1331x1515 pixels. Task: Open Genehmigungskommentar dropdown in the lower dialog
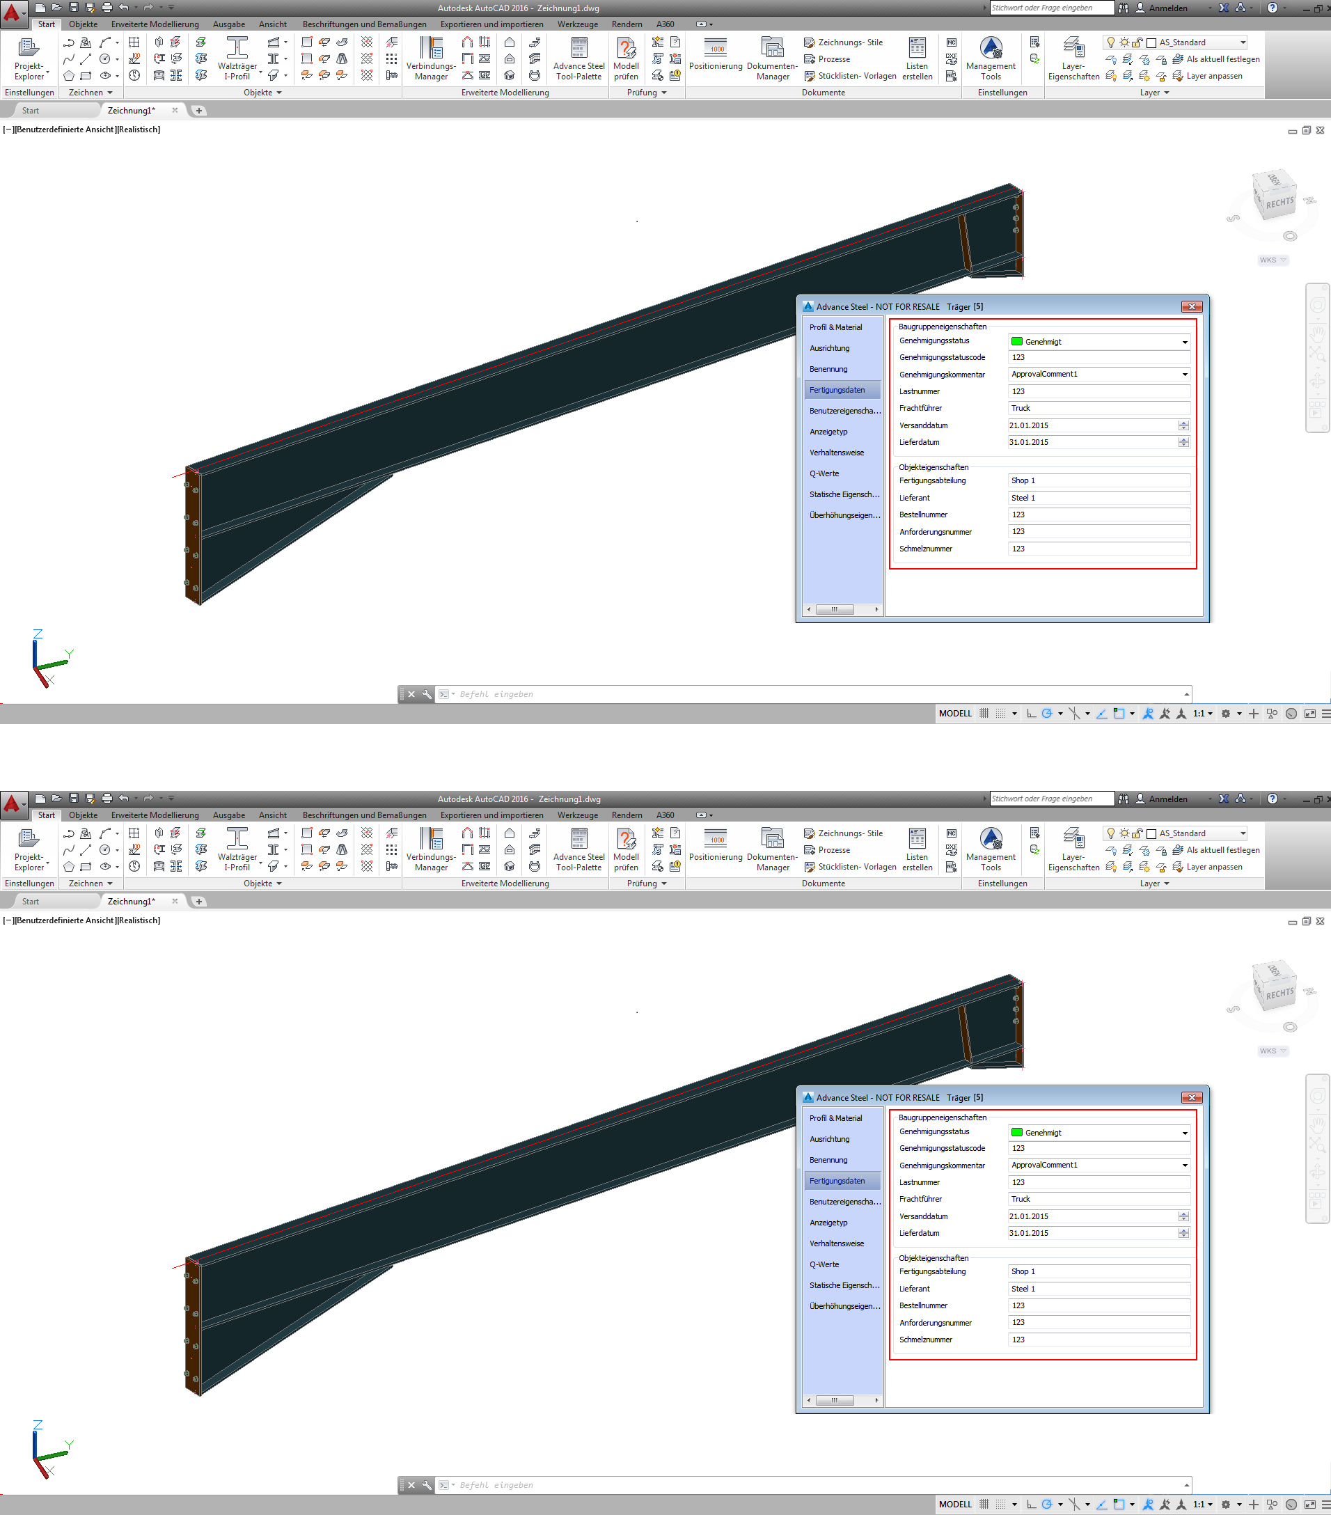coord(1184,1165)
